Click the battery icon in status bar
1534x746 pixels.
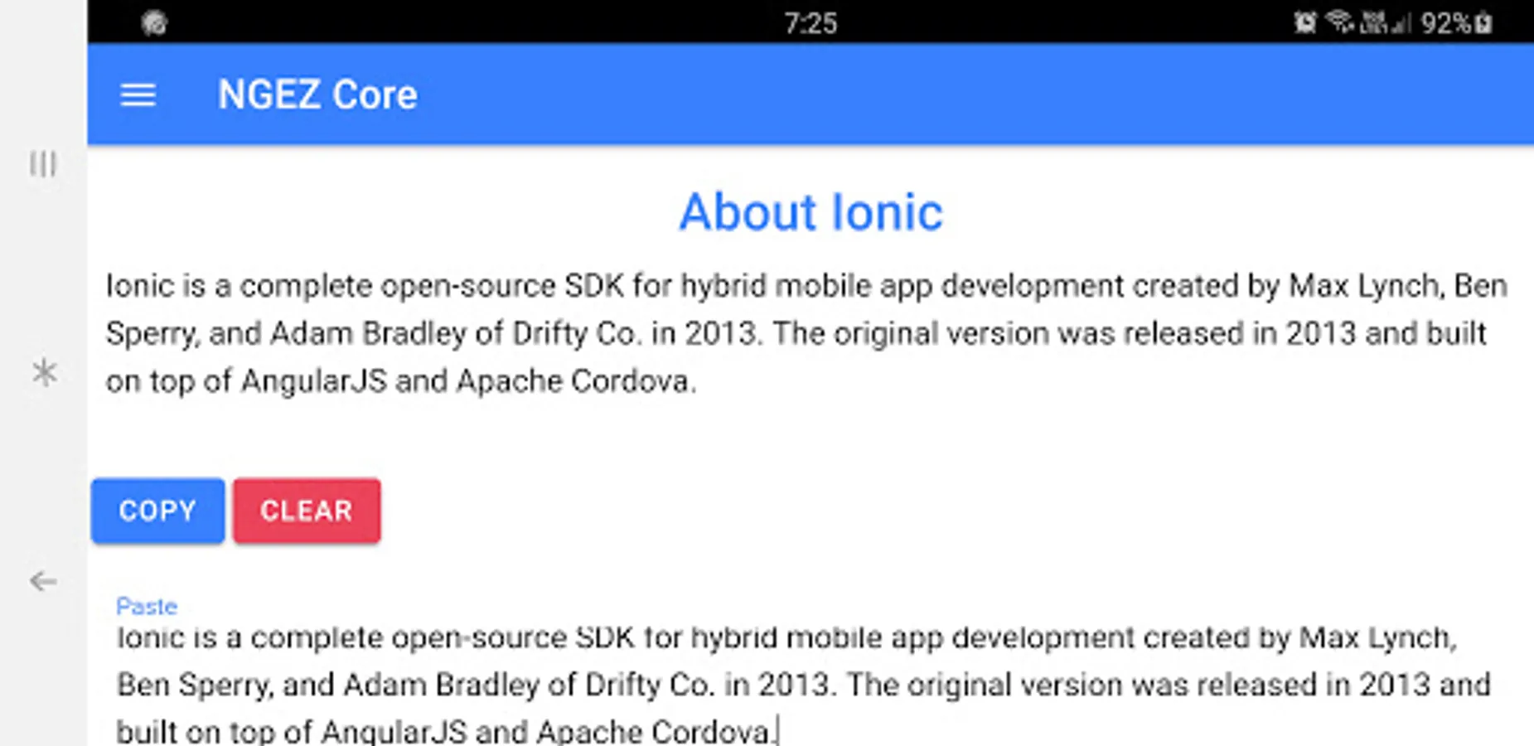[1483, 22]
